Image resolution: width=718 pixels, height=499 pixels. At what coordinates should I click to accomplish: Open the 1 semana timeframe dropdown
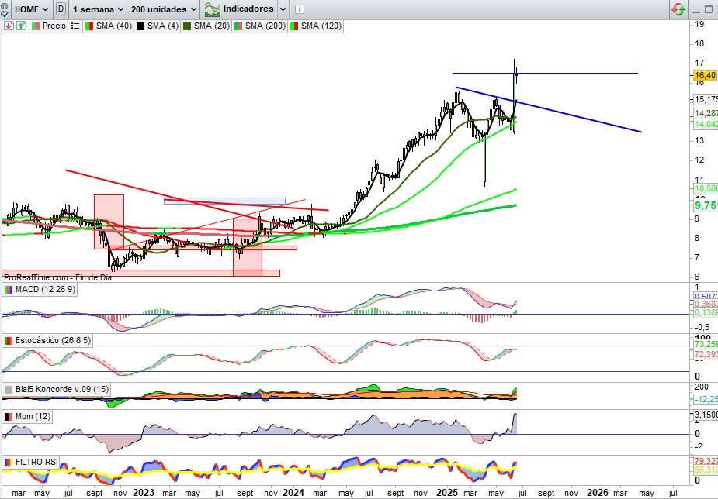tap(98, 9)
